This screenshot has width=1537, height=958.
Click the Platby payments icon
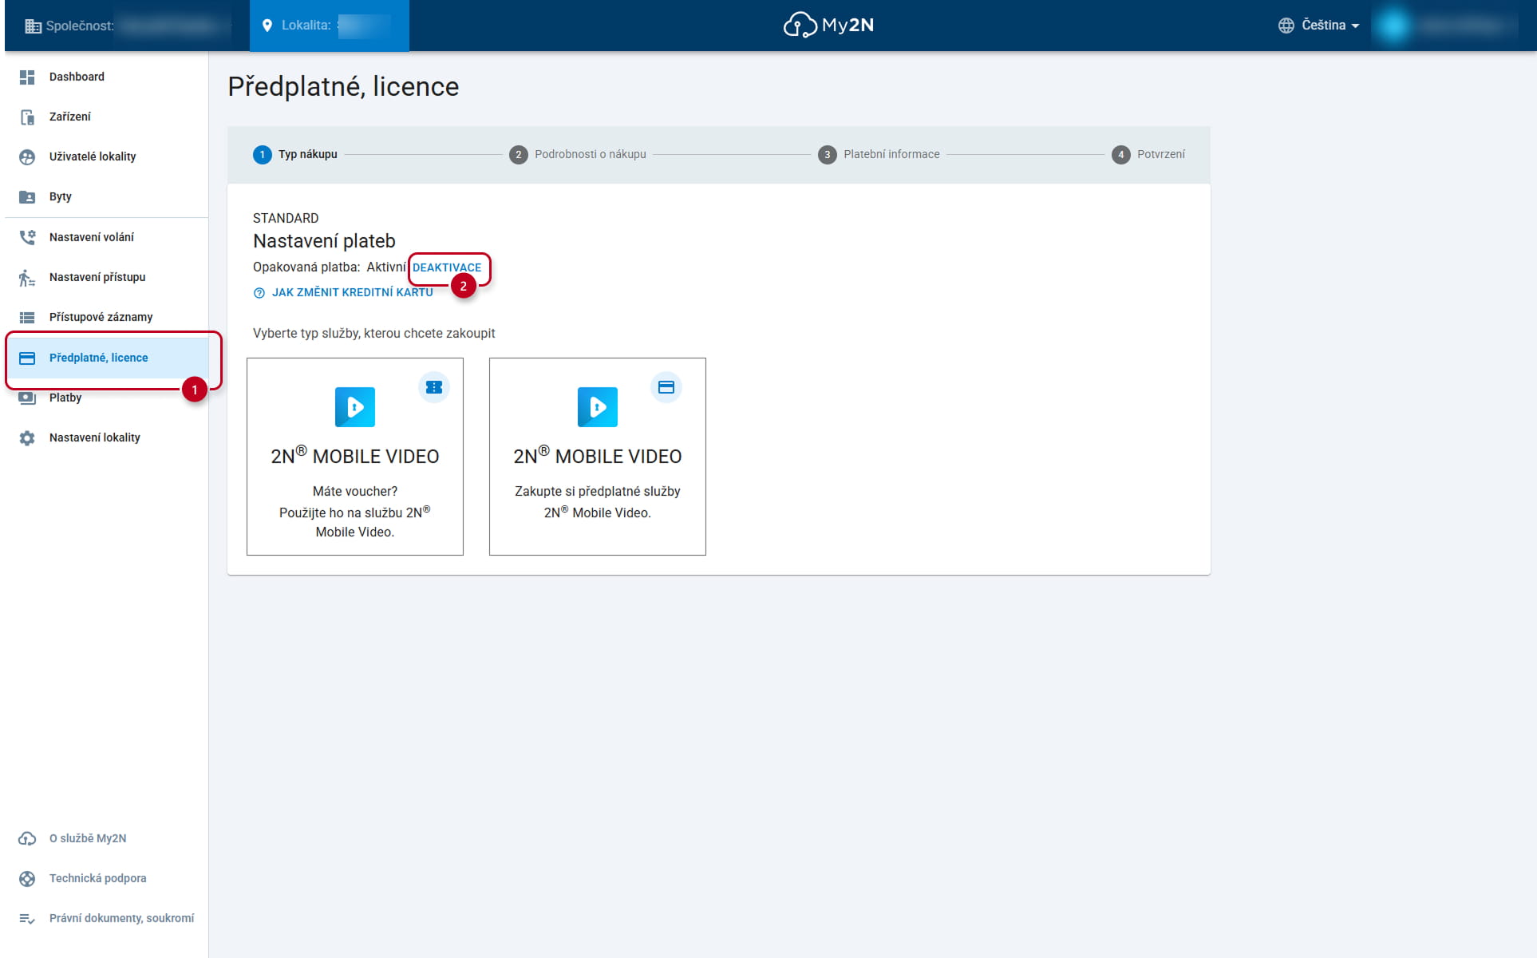pos(27,398)
